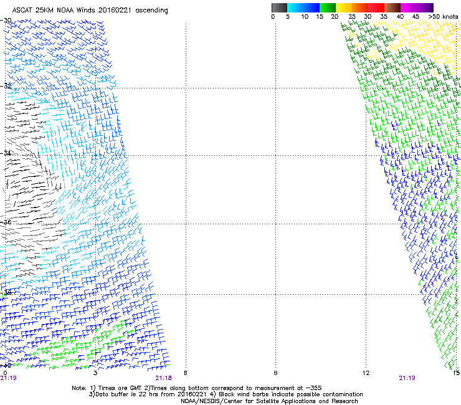Select the note line '3)Data buffer is 22 hrs'

(x=226, y=394)
